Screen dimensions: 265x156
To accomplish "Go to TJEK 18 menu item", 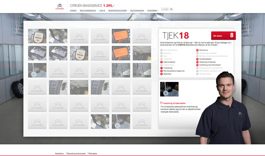I will pyautogui.click(x=102, y=10).
